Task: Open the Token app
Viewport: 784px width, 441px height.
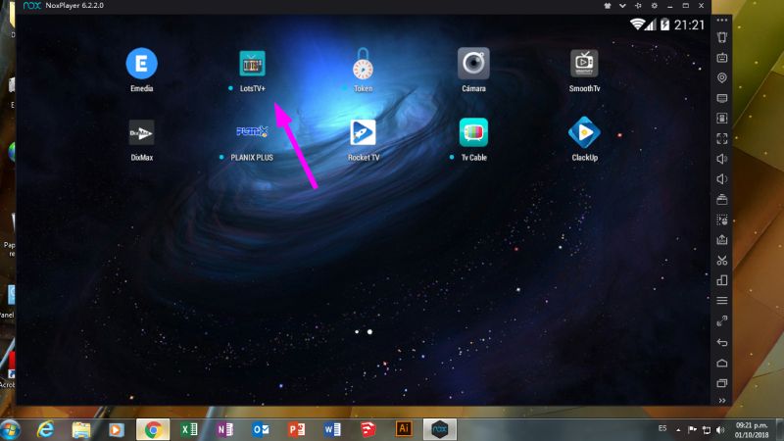Action: tap(363, 64)
